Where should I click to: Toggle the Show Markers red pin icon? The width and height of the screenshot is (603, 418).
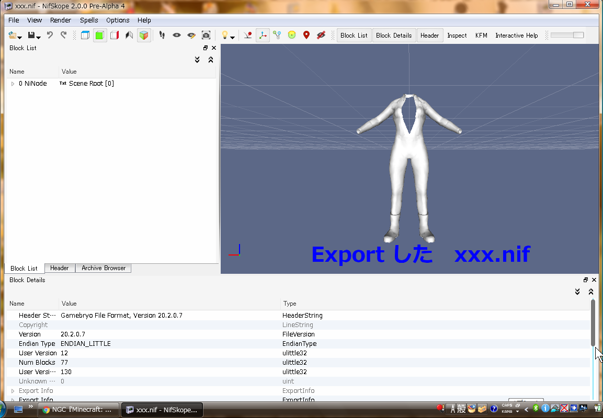(x=306, y=36)
